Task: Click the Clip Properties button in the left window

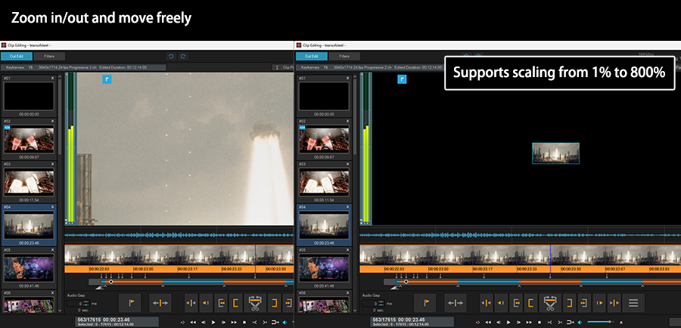Action: point(283,67)
